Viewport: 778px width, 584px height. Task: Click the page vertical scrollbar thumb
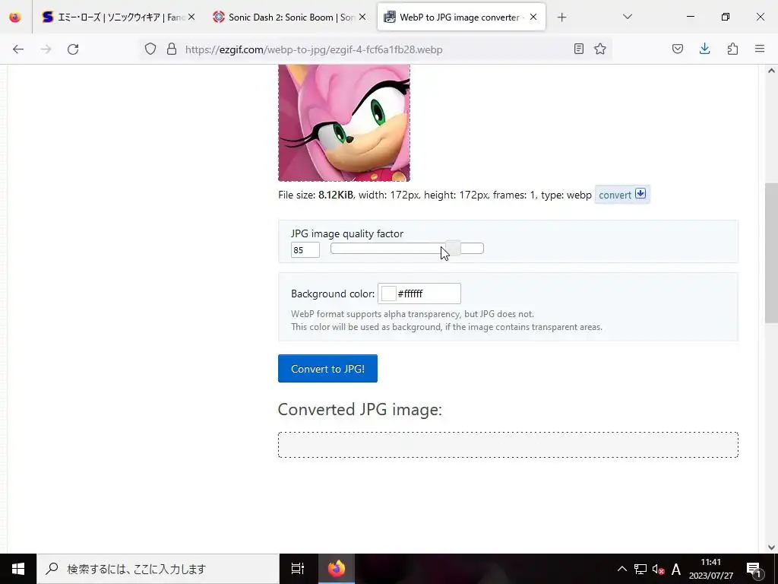point(771,253)
